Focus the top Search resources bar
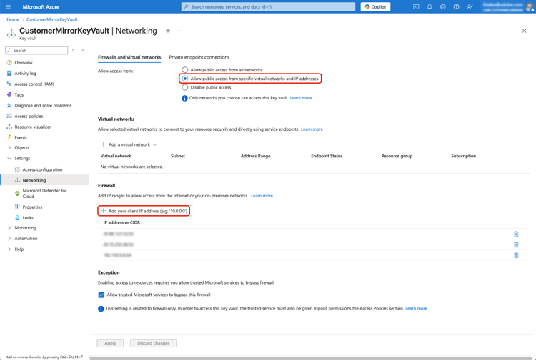Image resolution: width=536 pixels, height=361 pixels. click(268, 7)
